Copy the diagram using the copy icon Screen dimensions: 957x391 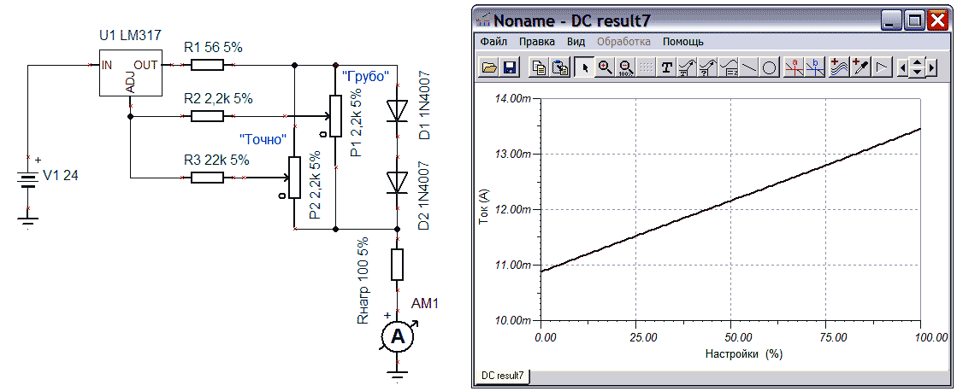click(540, 68)
